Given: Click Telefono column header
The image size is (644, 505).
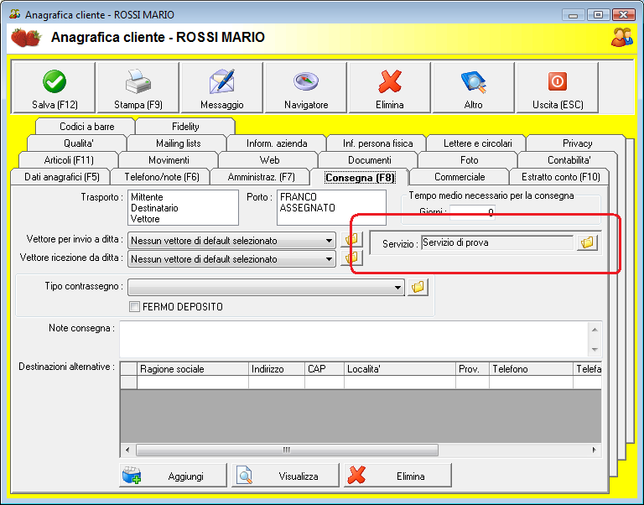Looking at the screenshot, I should coord(531,369).
